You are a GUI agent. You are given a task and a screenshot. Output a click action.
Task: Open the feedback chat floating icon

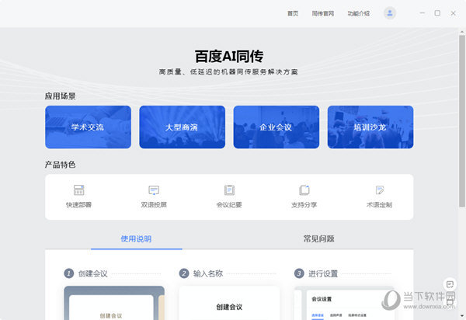pyautogui.click(x=450, y=284)
